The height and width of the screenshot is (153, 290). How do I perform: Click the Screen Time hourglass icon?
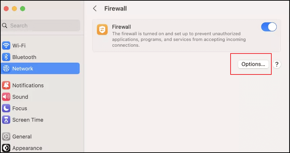coord(6,120)
